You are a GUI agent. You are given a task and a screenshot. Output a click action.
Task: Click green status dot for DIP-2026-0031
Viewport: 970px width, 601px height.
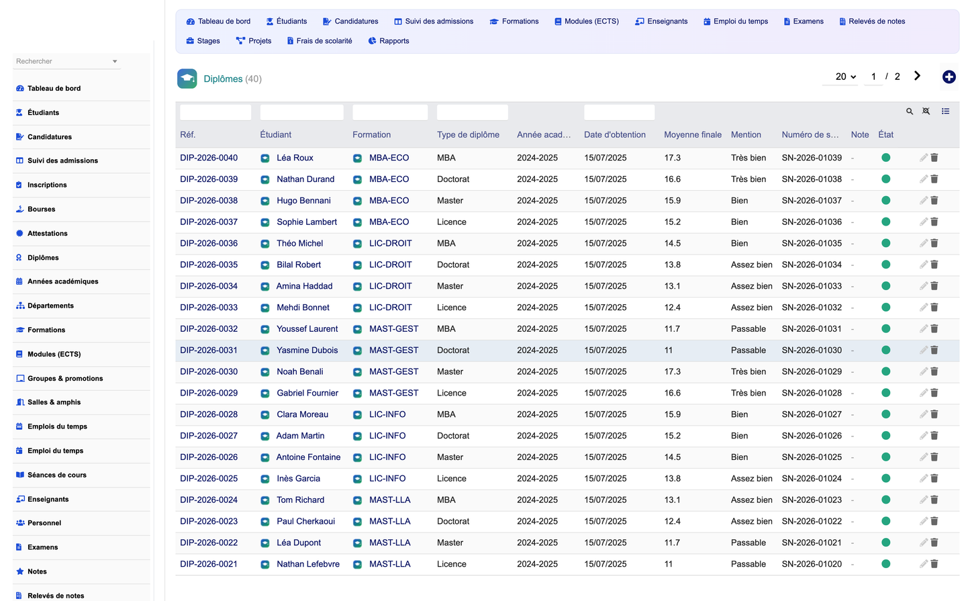pos(885,350)
